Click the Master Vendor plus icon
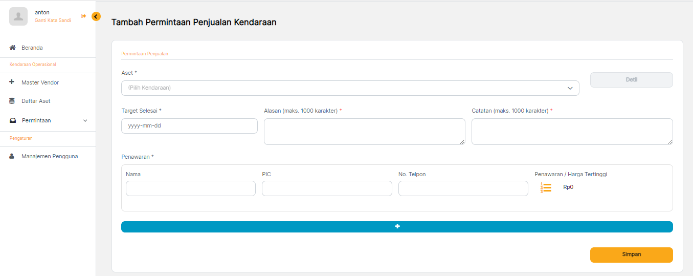693x276 pixels. (x=12, y=82)
